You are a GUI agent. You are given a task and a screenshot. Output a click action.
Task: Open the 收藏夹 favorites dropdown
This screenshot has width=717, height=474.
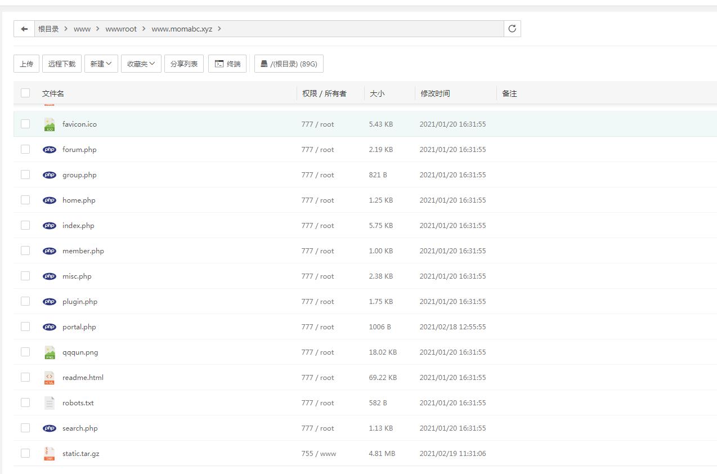141,64
